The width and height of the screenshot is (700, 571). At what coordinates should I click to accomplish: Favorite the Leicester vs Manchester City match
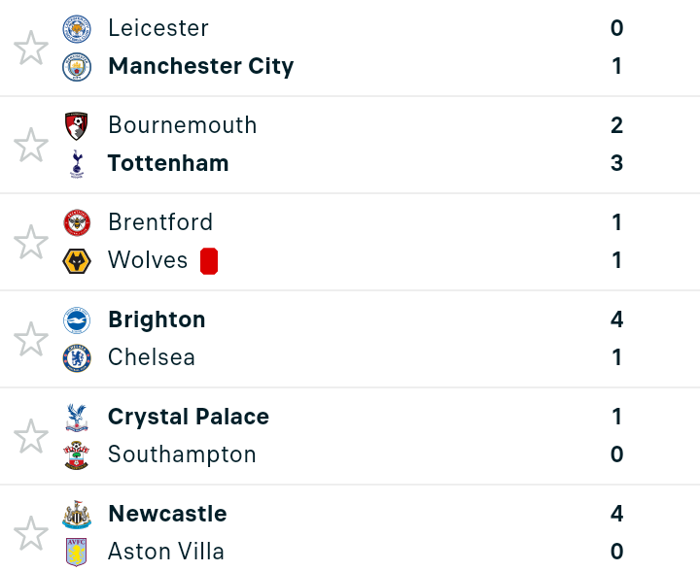31,48
